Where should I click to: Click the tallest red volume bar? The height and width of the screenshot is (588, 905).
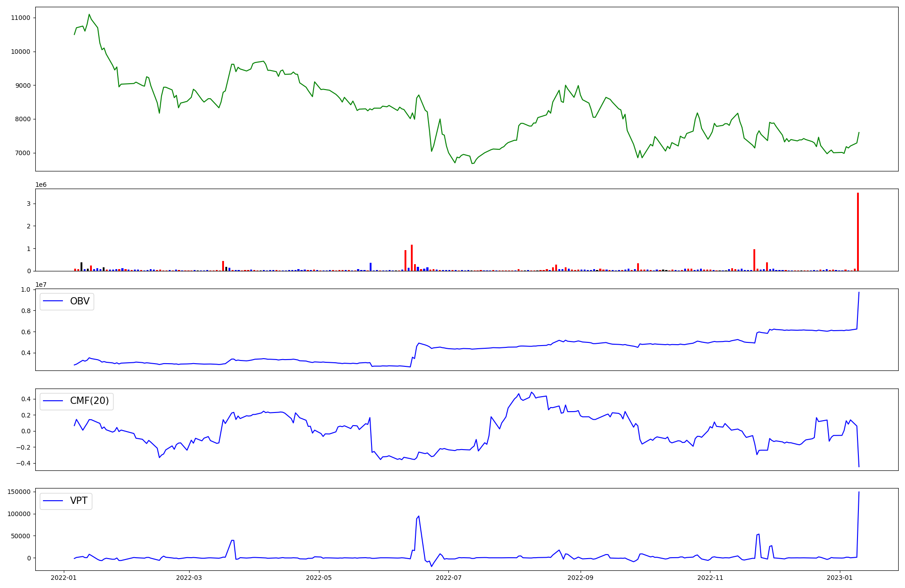tap(857, 232)
